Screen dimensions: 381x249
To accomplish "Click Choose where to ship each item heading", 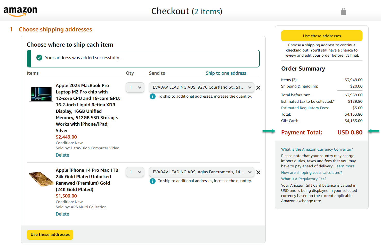I will click(x=70, y=45).
